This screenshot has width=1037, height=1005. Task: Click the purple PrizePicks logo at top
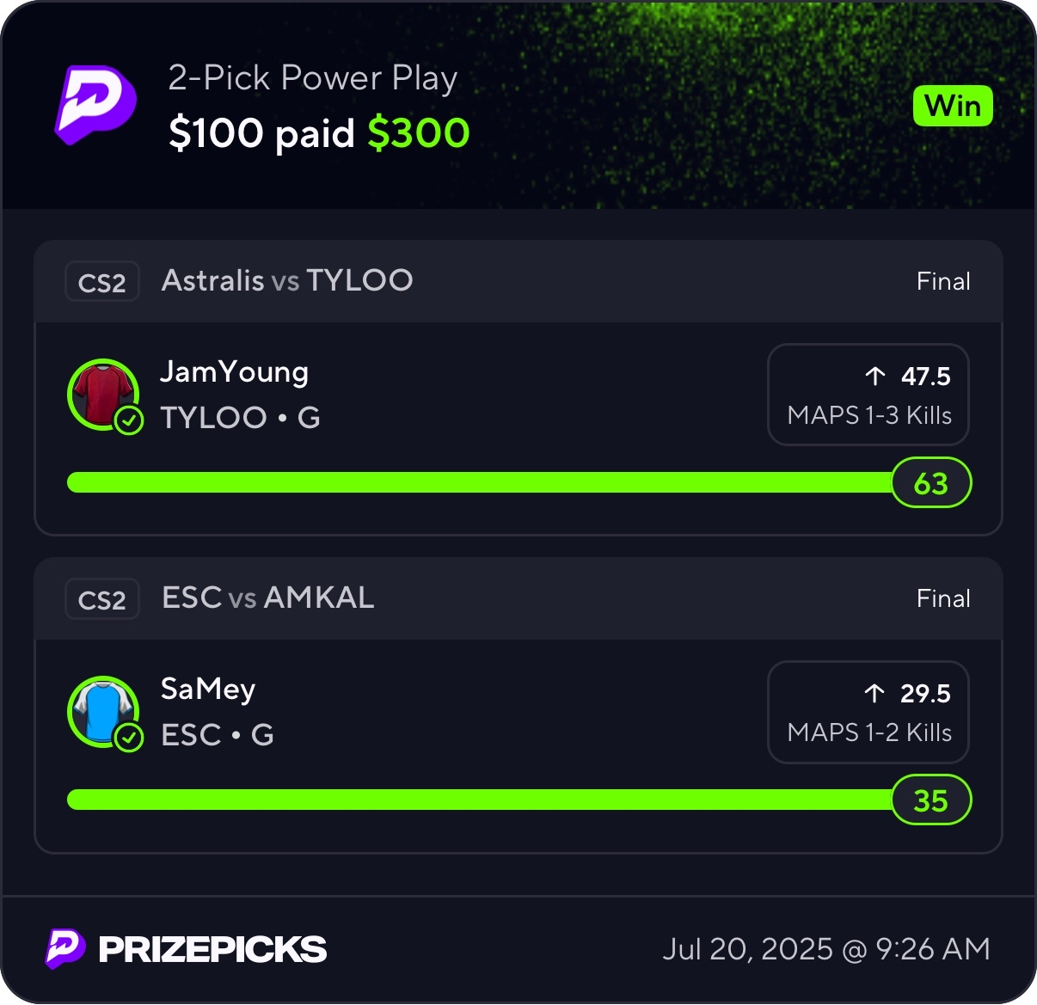point(95,105)
